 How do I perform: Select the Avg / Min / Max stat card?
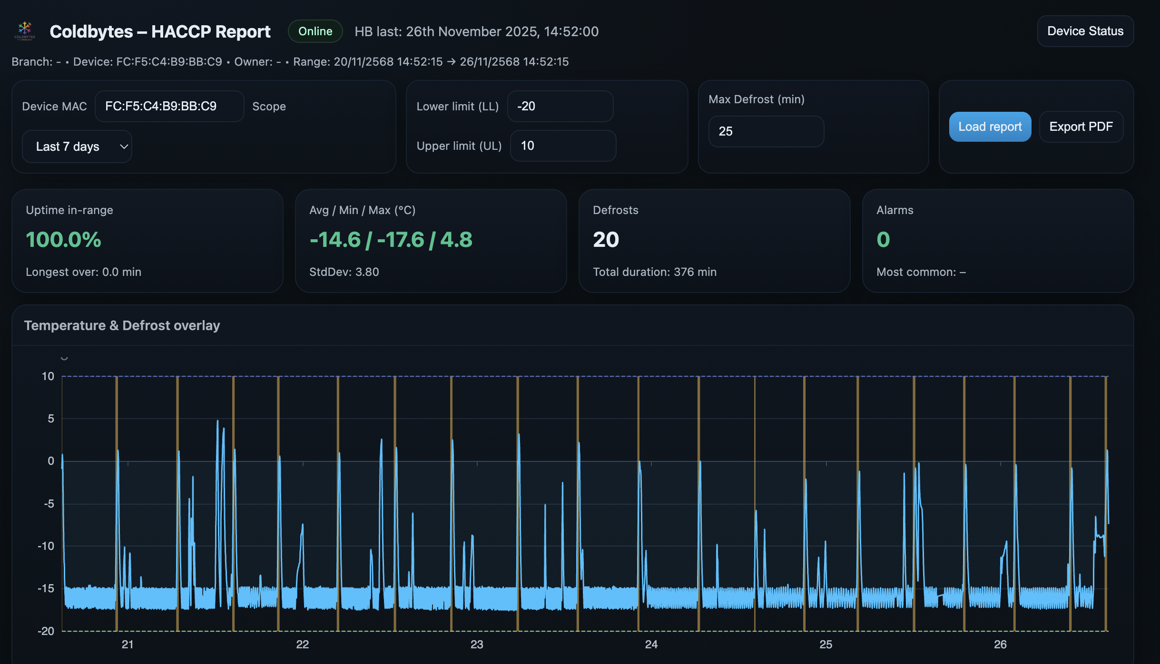point(430,240)
